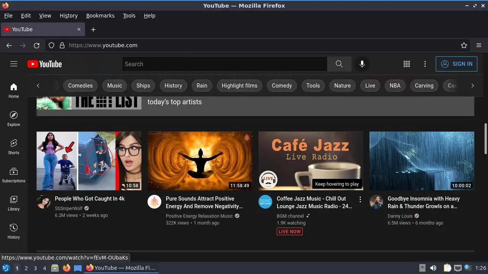Image resolution: width=488 pixels, height=274 pixels.
Task: Click the tracking protection shield icon
Action: coord(51,45)
